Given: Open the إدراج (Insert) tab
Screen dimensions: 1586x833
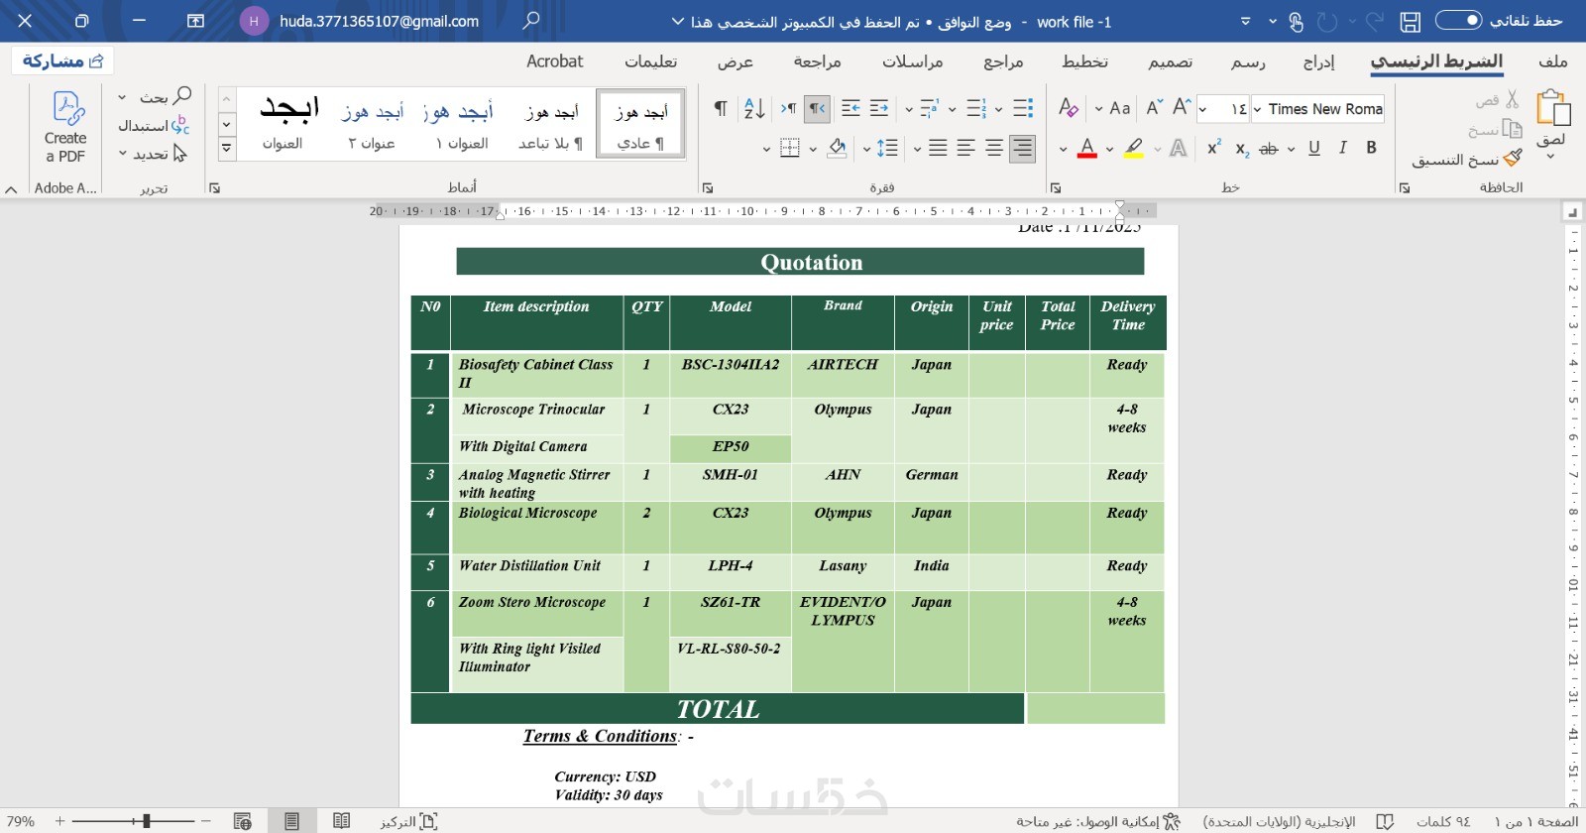Looking at the screenshot, I should point(1318,61).
